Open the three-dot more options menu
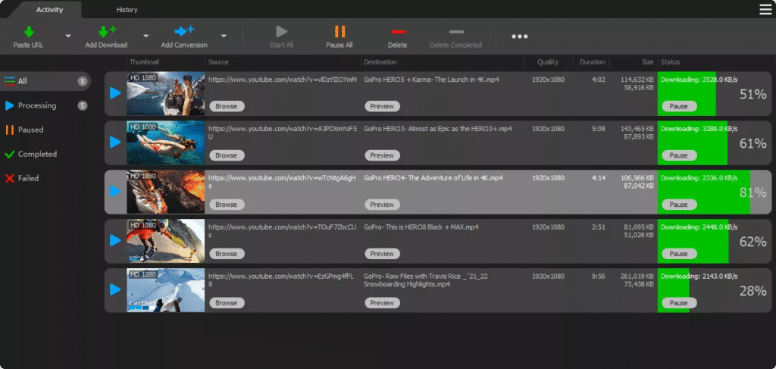 click(520, 36)
